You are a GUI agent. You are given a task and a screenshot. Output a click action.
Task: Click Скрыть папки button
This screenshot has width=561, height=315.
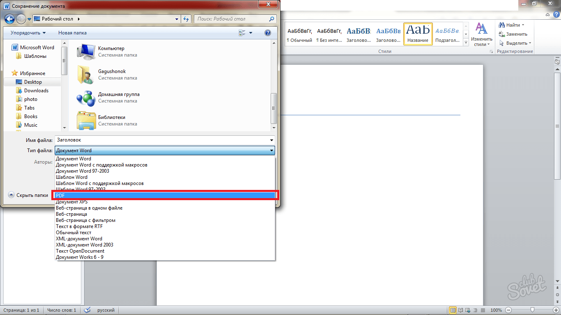coord(28,195)
